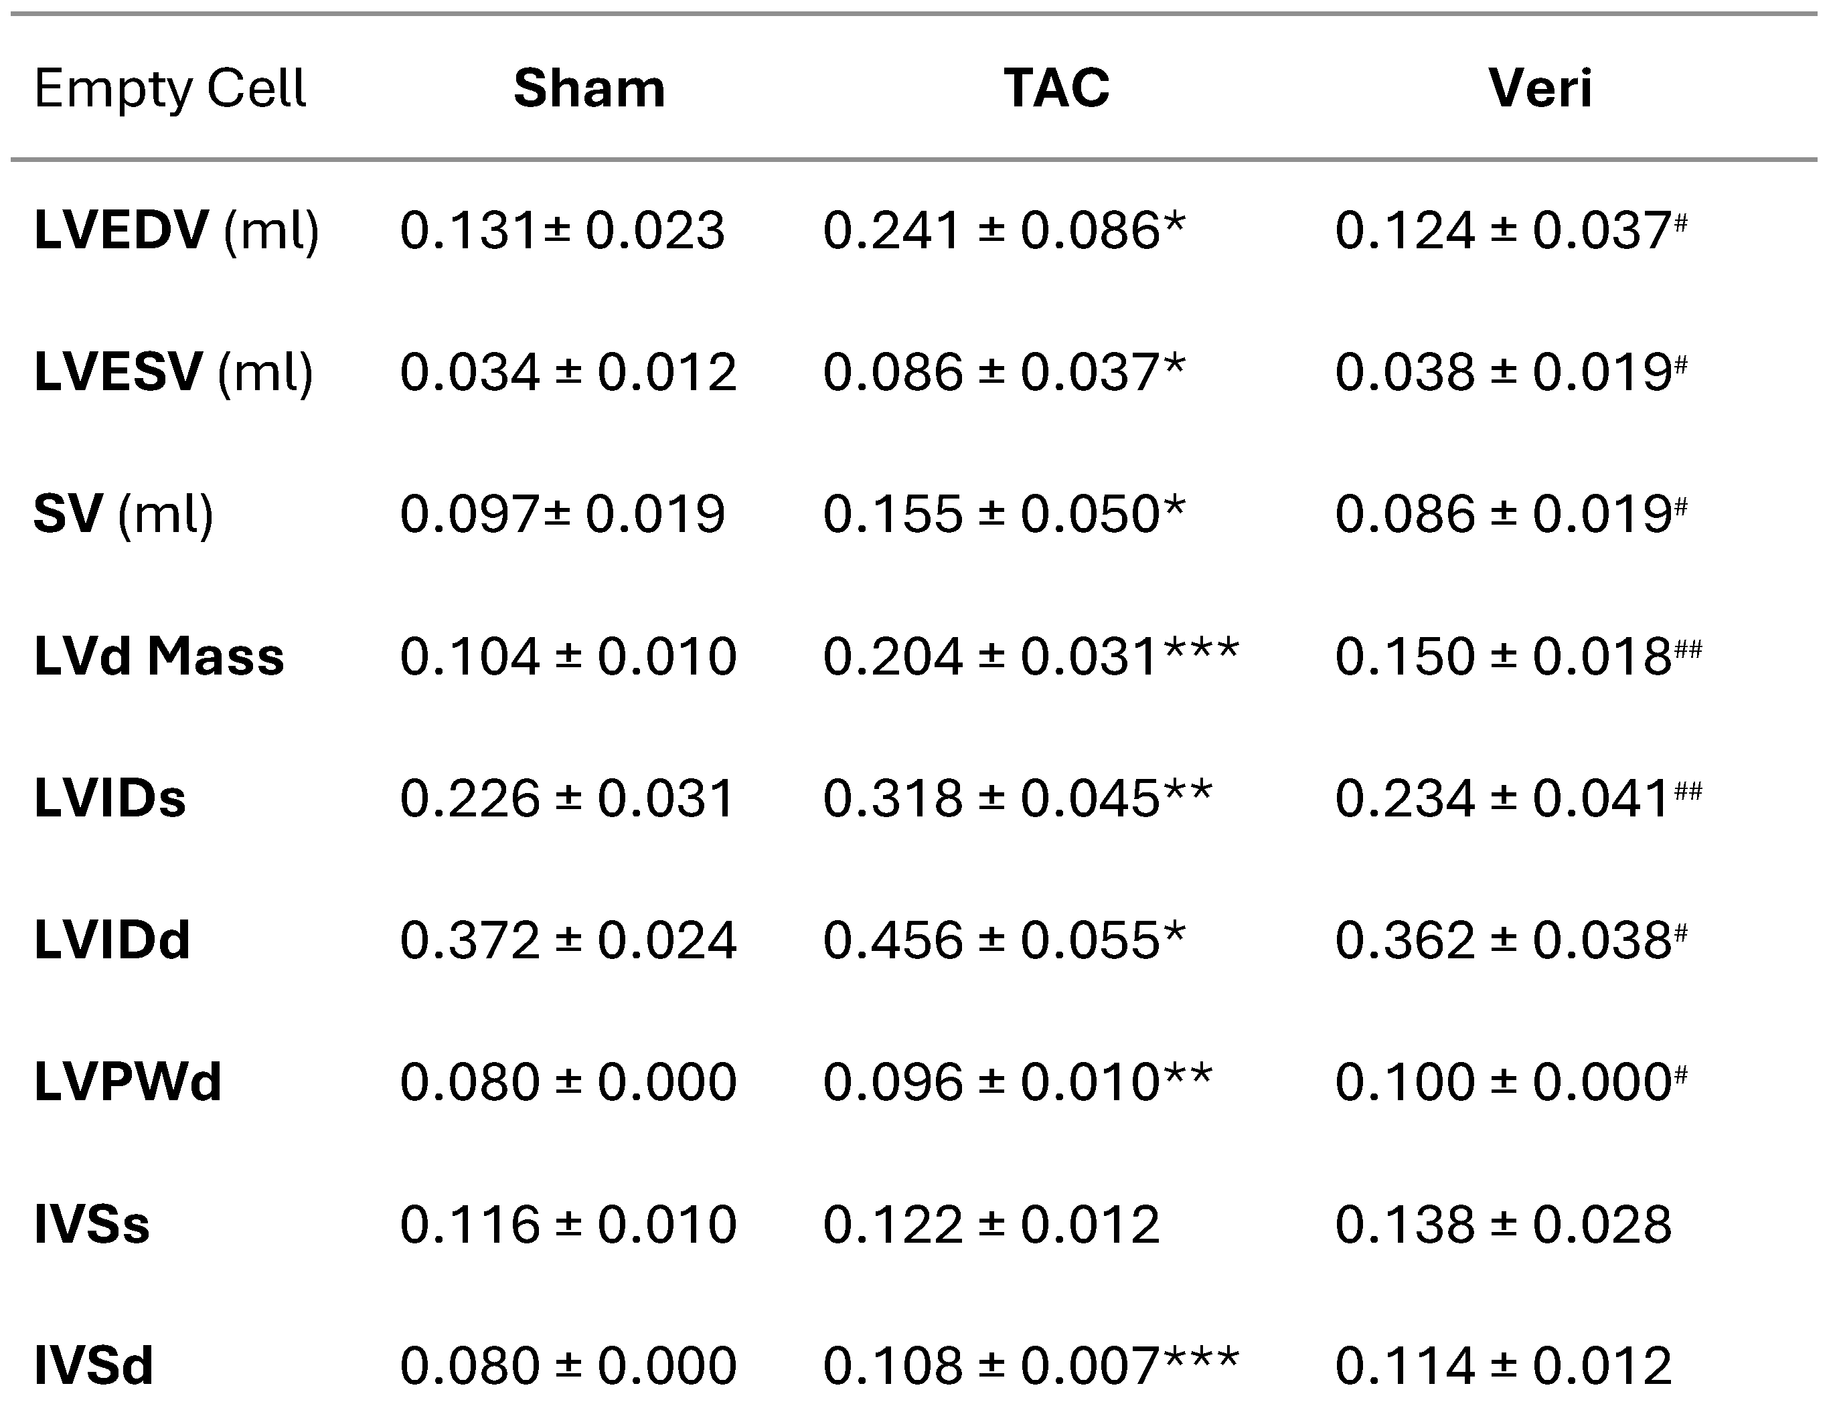This screenshot has height=1406, width=1835.
Task: Click the Sham value 0.372 ± 0.024
Action: point(568,940)
